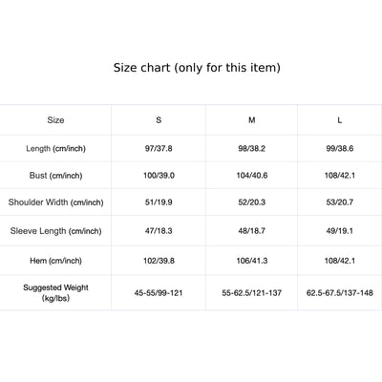
Task: Select the Bust (cm/inch) row label
Action: 55,176
